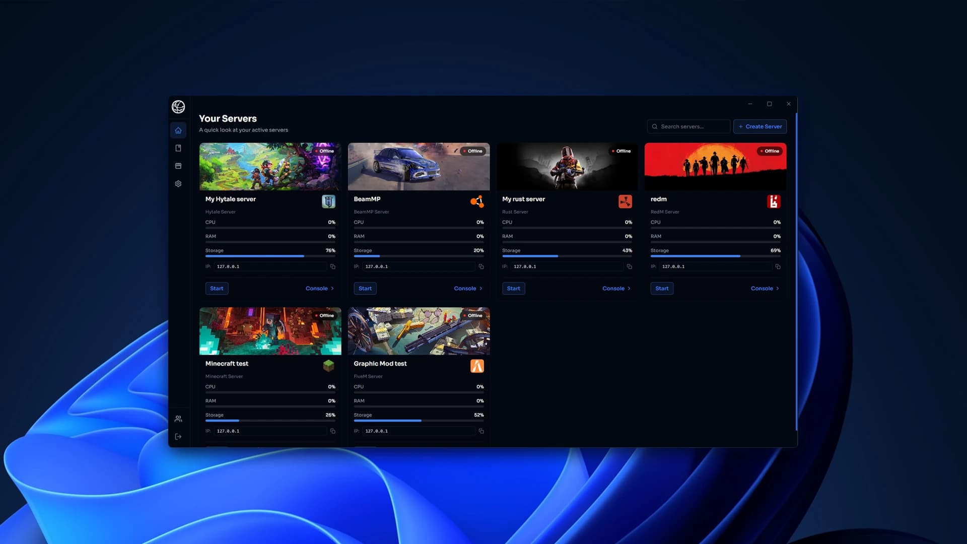Viewport: 967px width, 544px height.
Task: Click the Hytale Storage 76% bar
Action: (x=270, y=256)
